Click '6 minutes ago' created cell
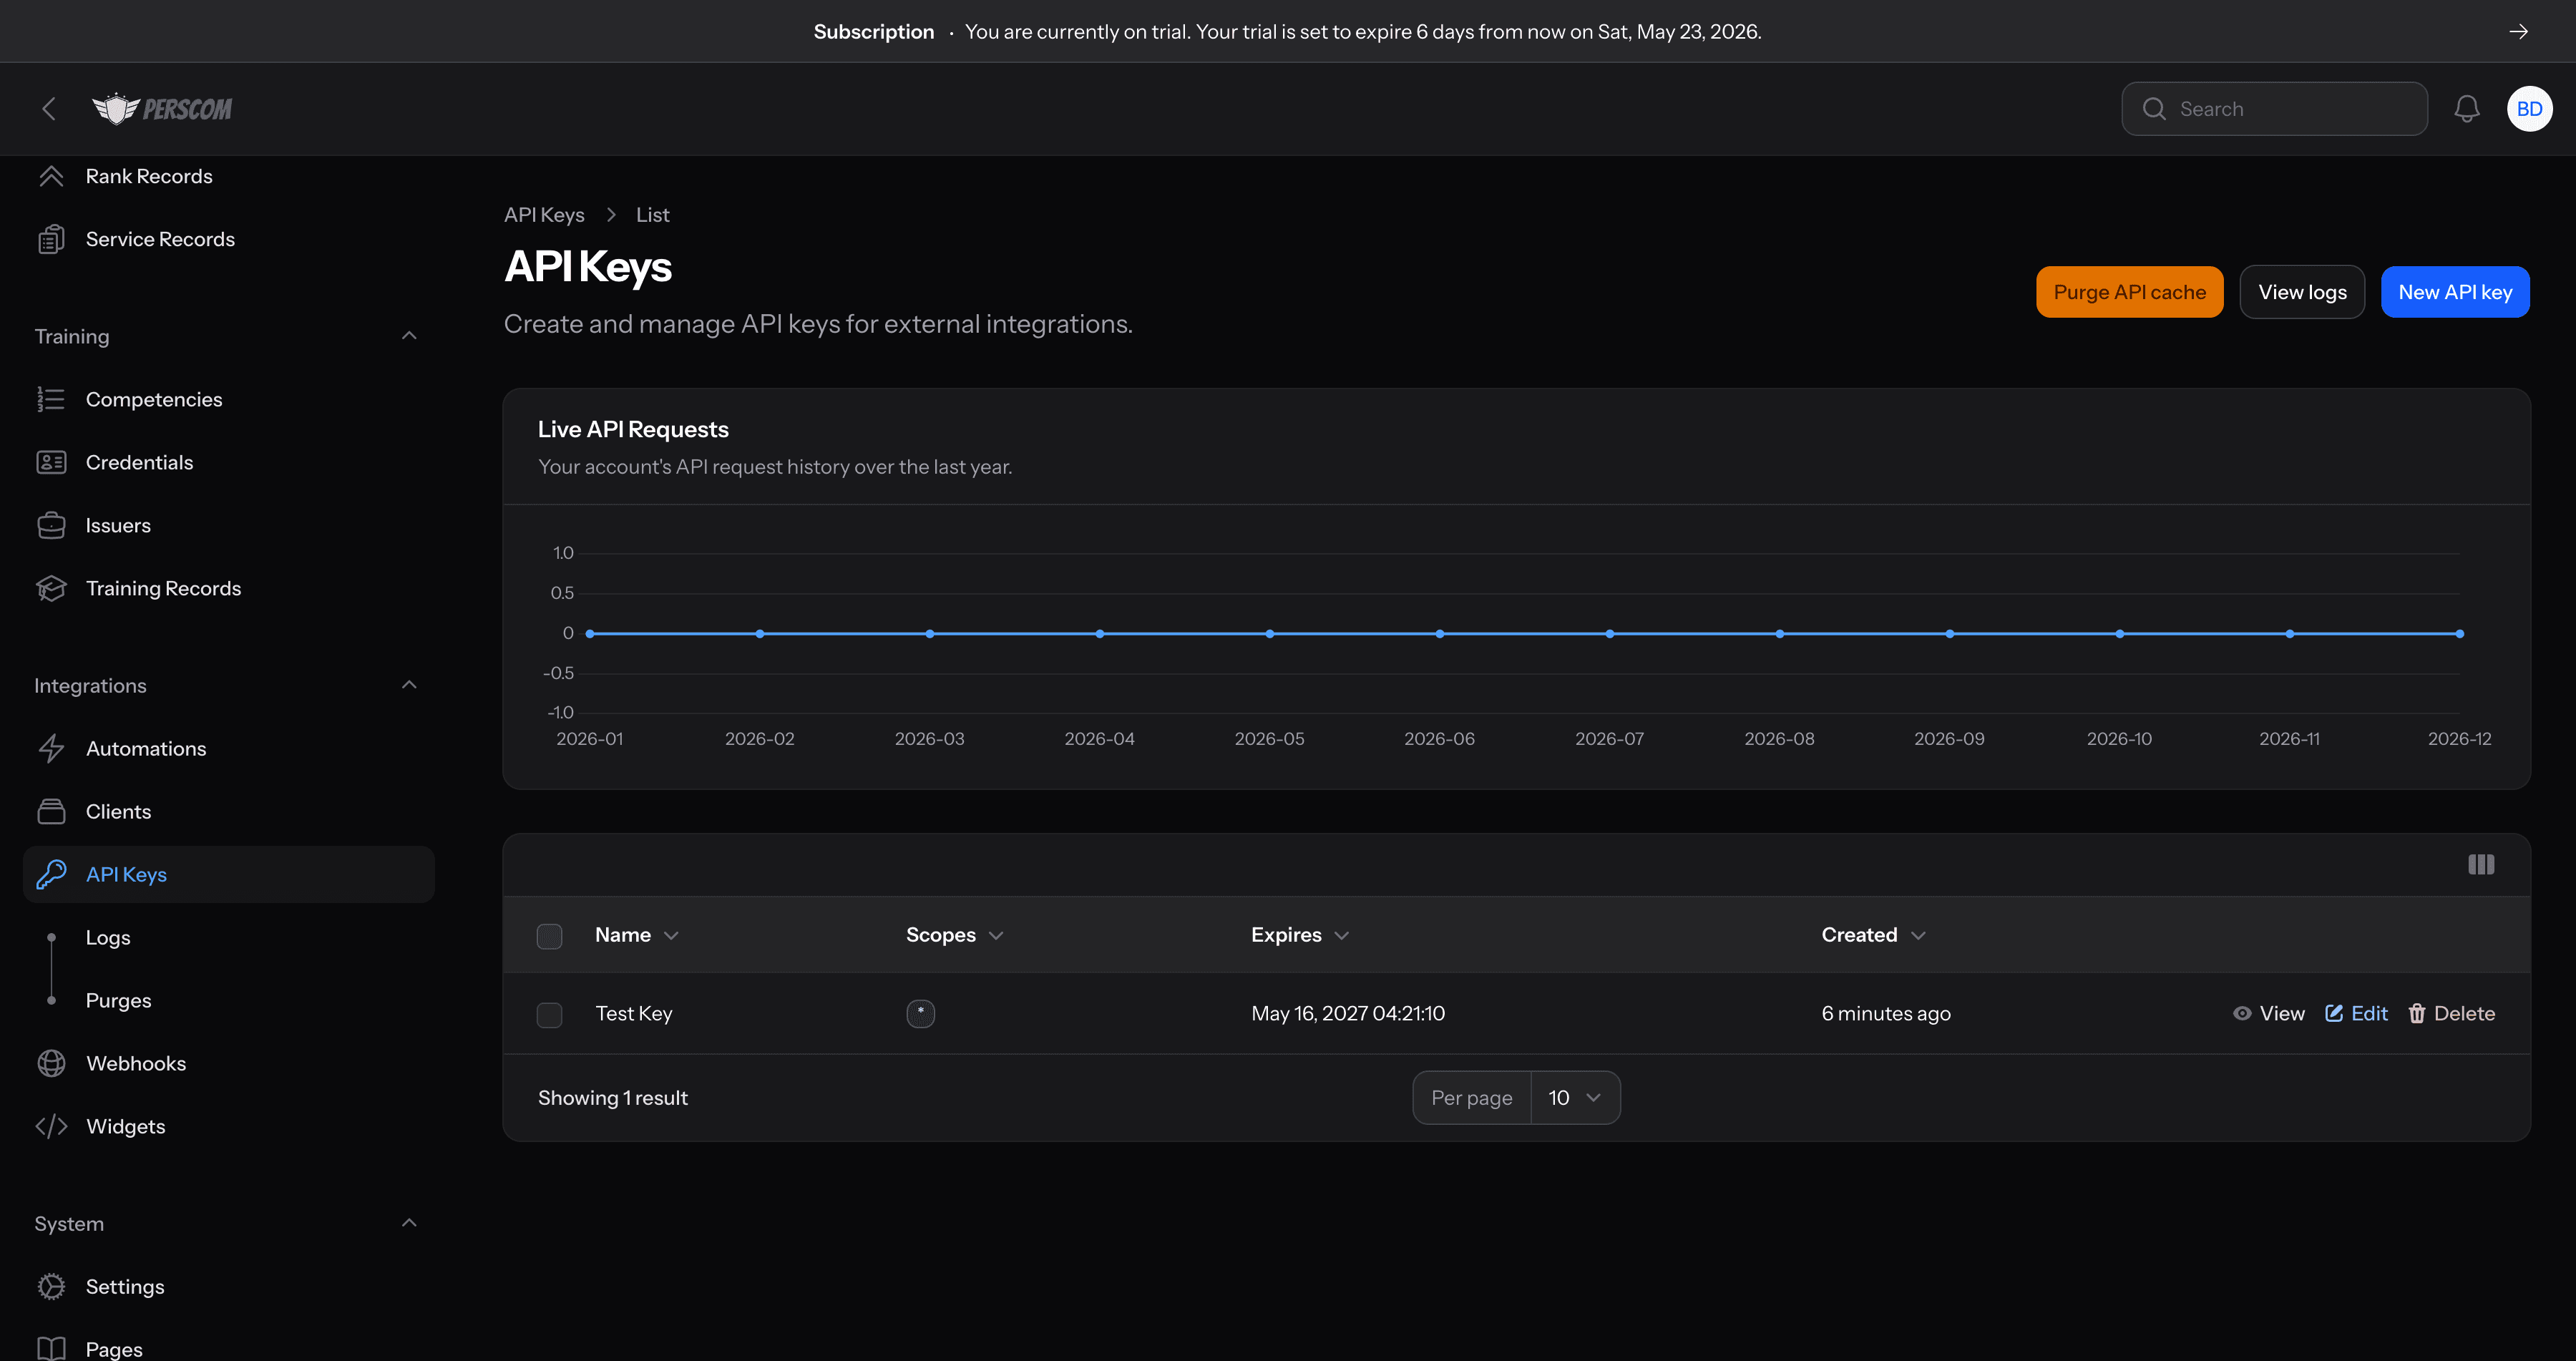Viewport: 2576px width, 1361px height. coord(1886,1013)
